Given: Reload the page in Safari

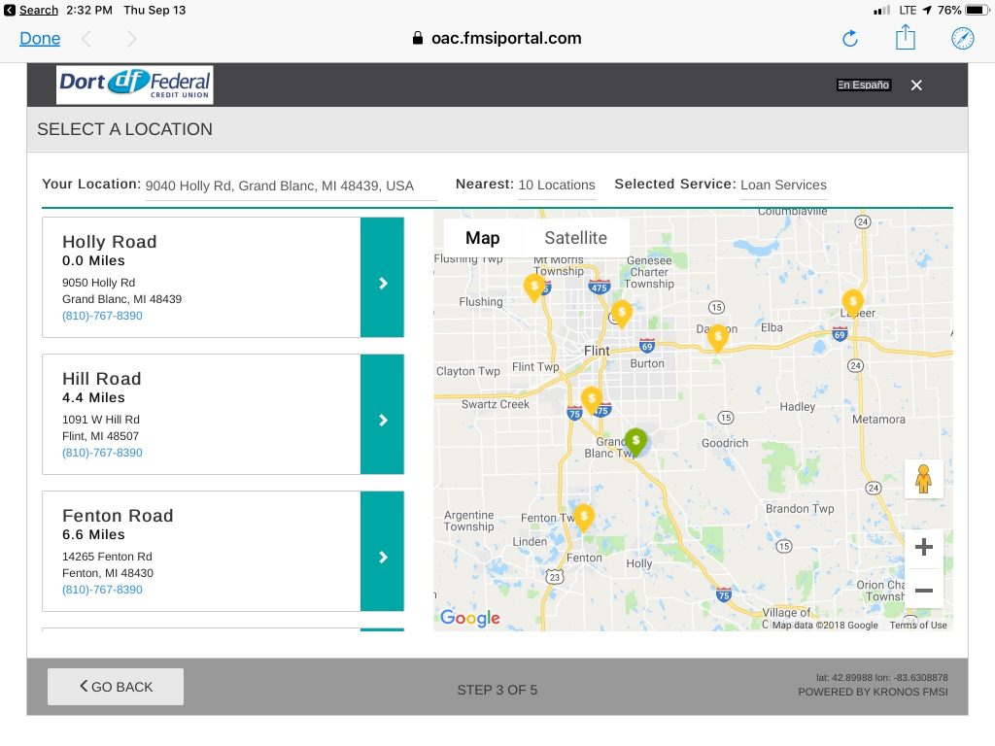Looking at the screenshot, I should [850, 38].
